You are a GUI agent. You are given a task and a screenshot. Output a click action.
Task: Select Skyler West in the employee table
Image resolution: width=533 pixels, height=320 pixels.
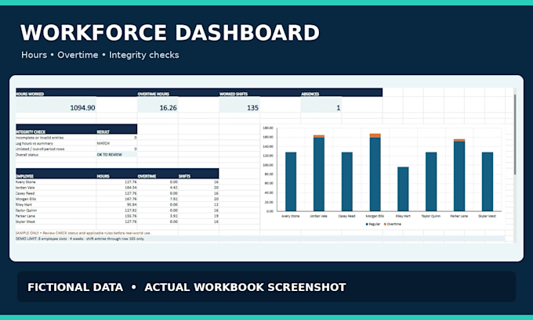tap(25, 221)
